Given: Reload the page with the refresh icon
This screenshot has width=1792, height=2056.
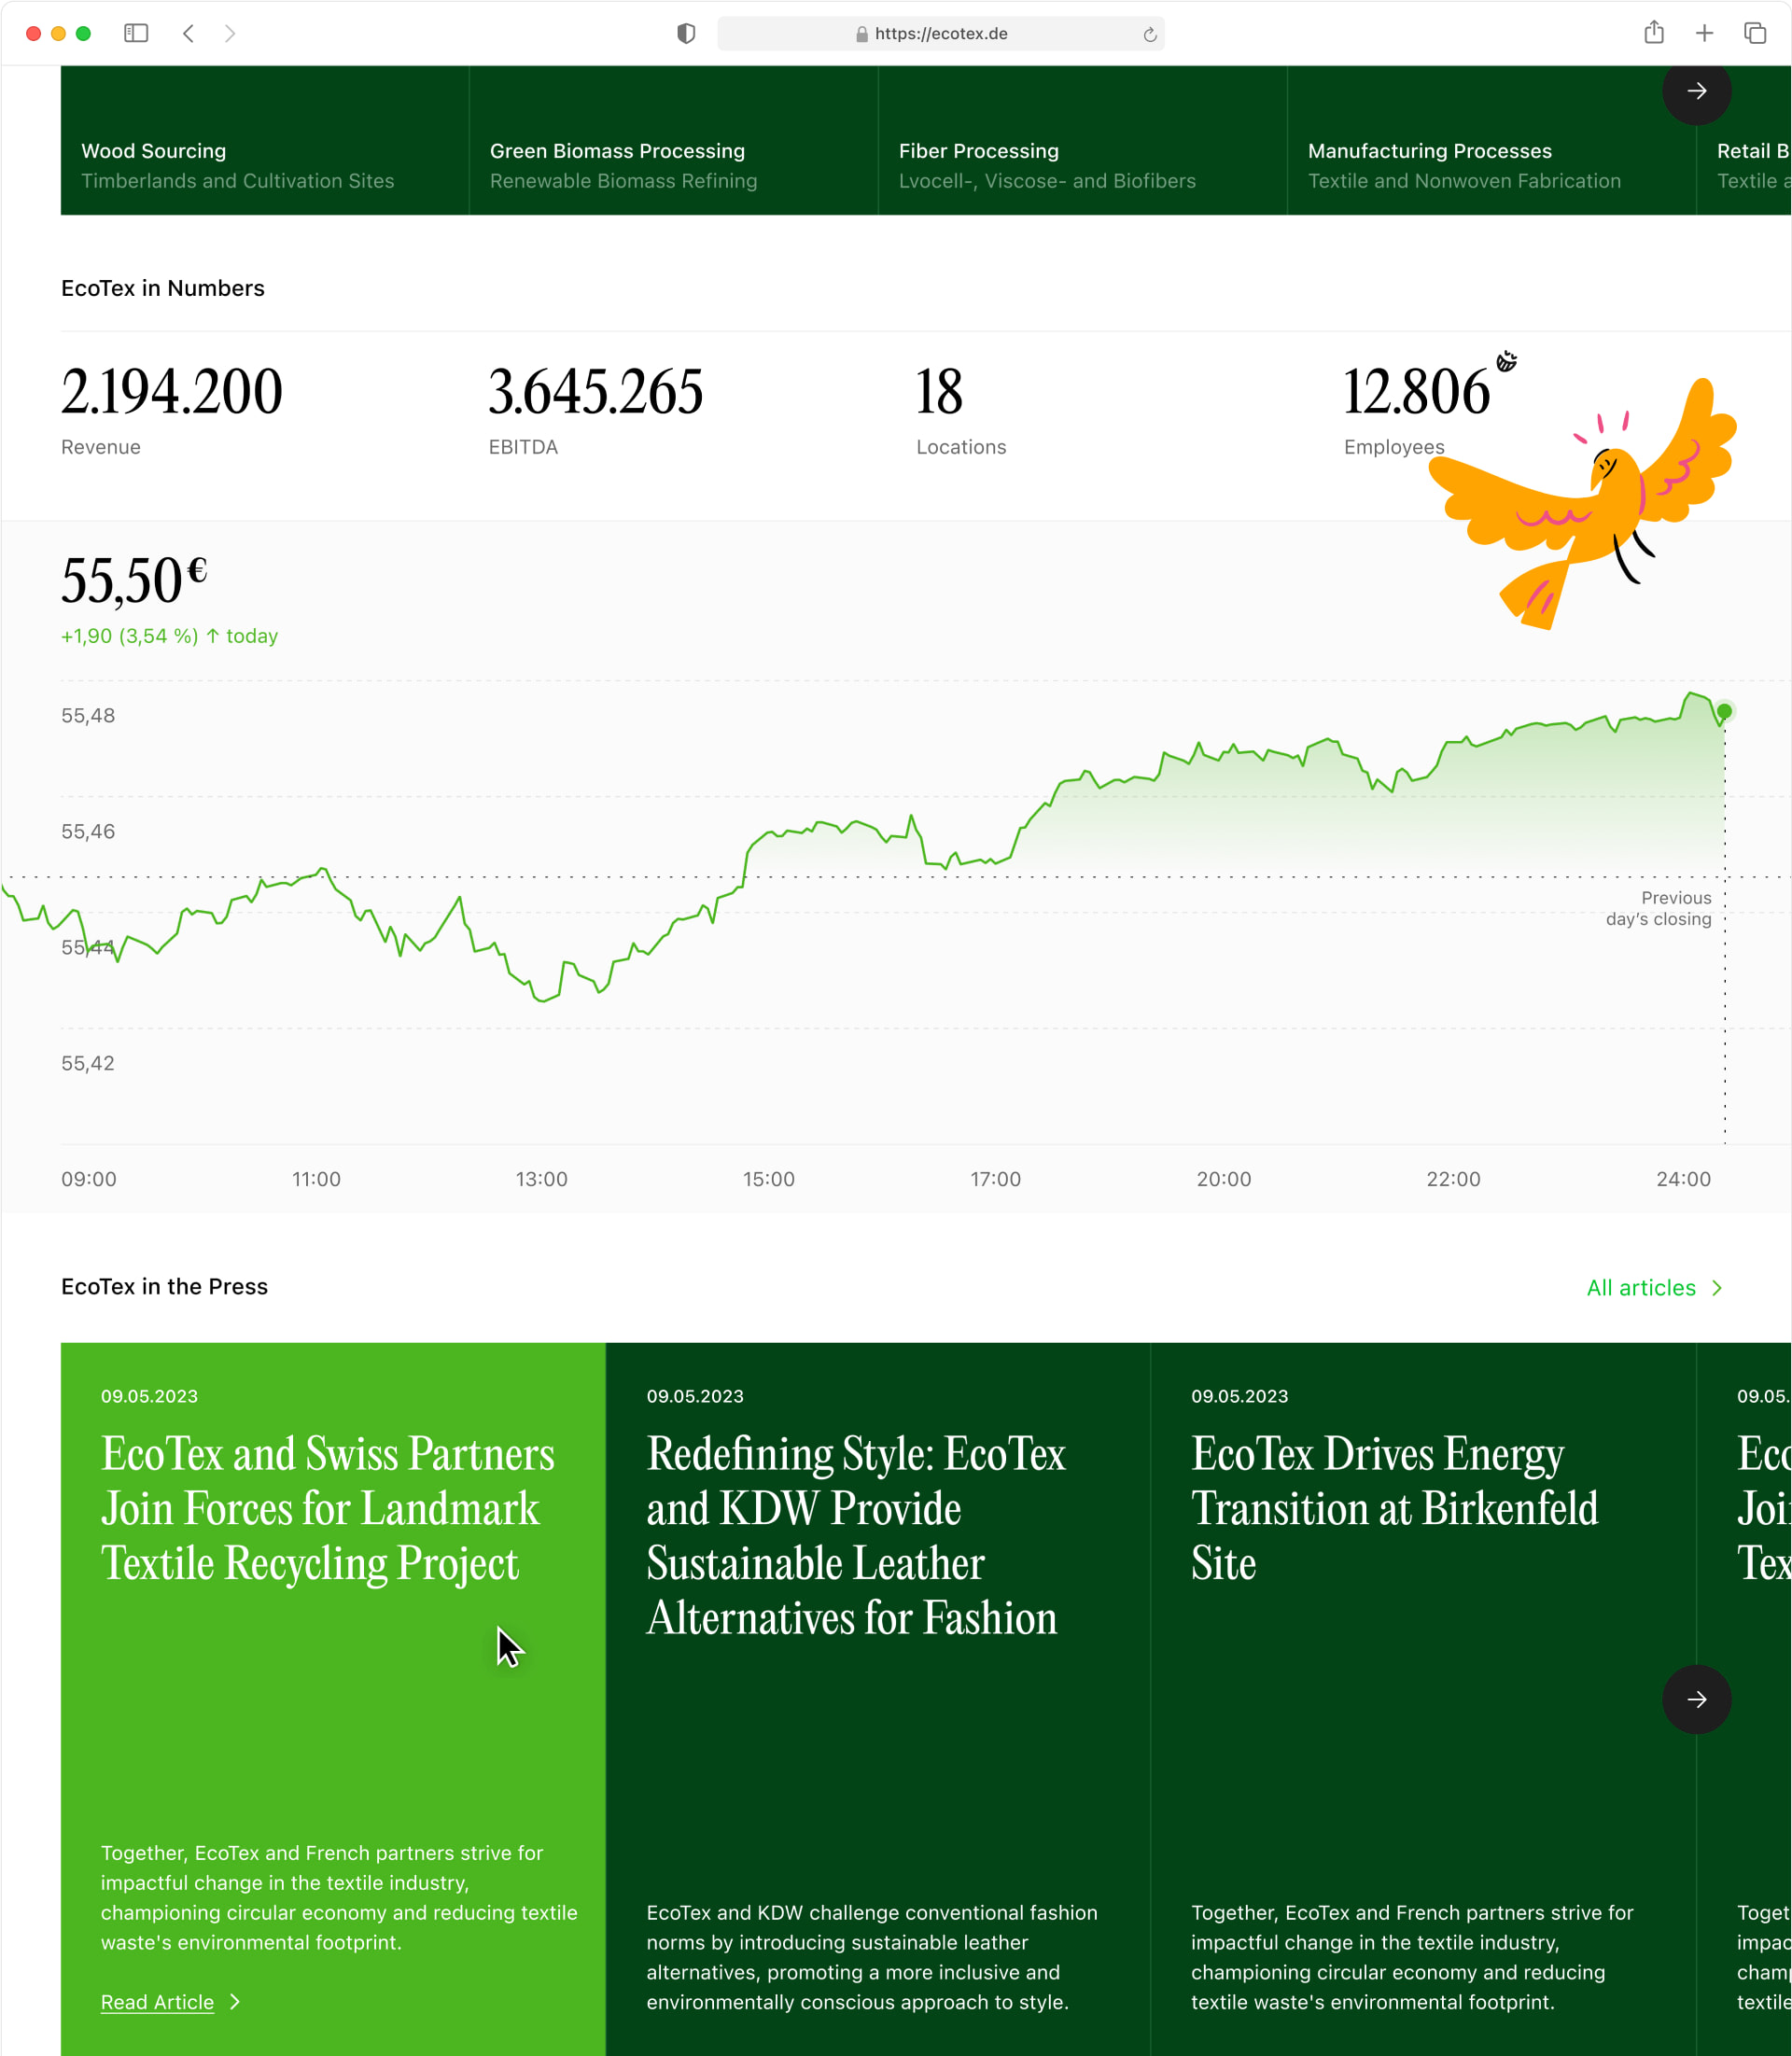Looking at the screenshot, I should point(1150,34).
